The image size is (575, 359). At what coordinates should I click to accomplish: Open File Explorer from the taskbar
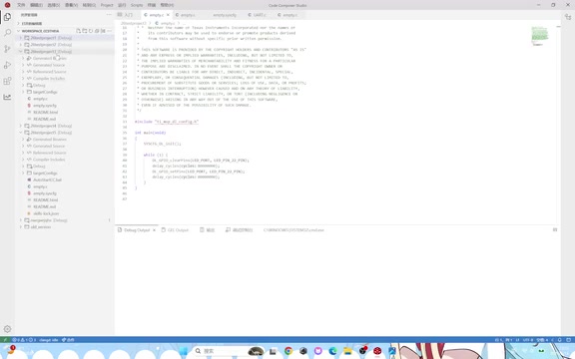coord(347,351)
